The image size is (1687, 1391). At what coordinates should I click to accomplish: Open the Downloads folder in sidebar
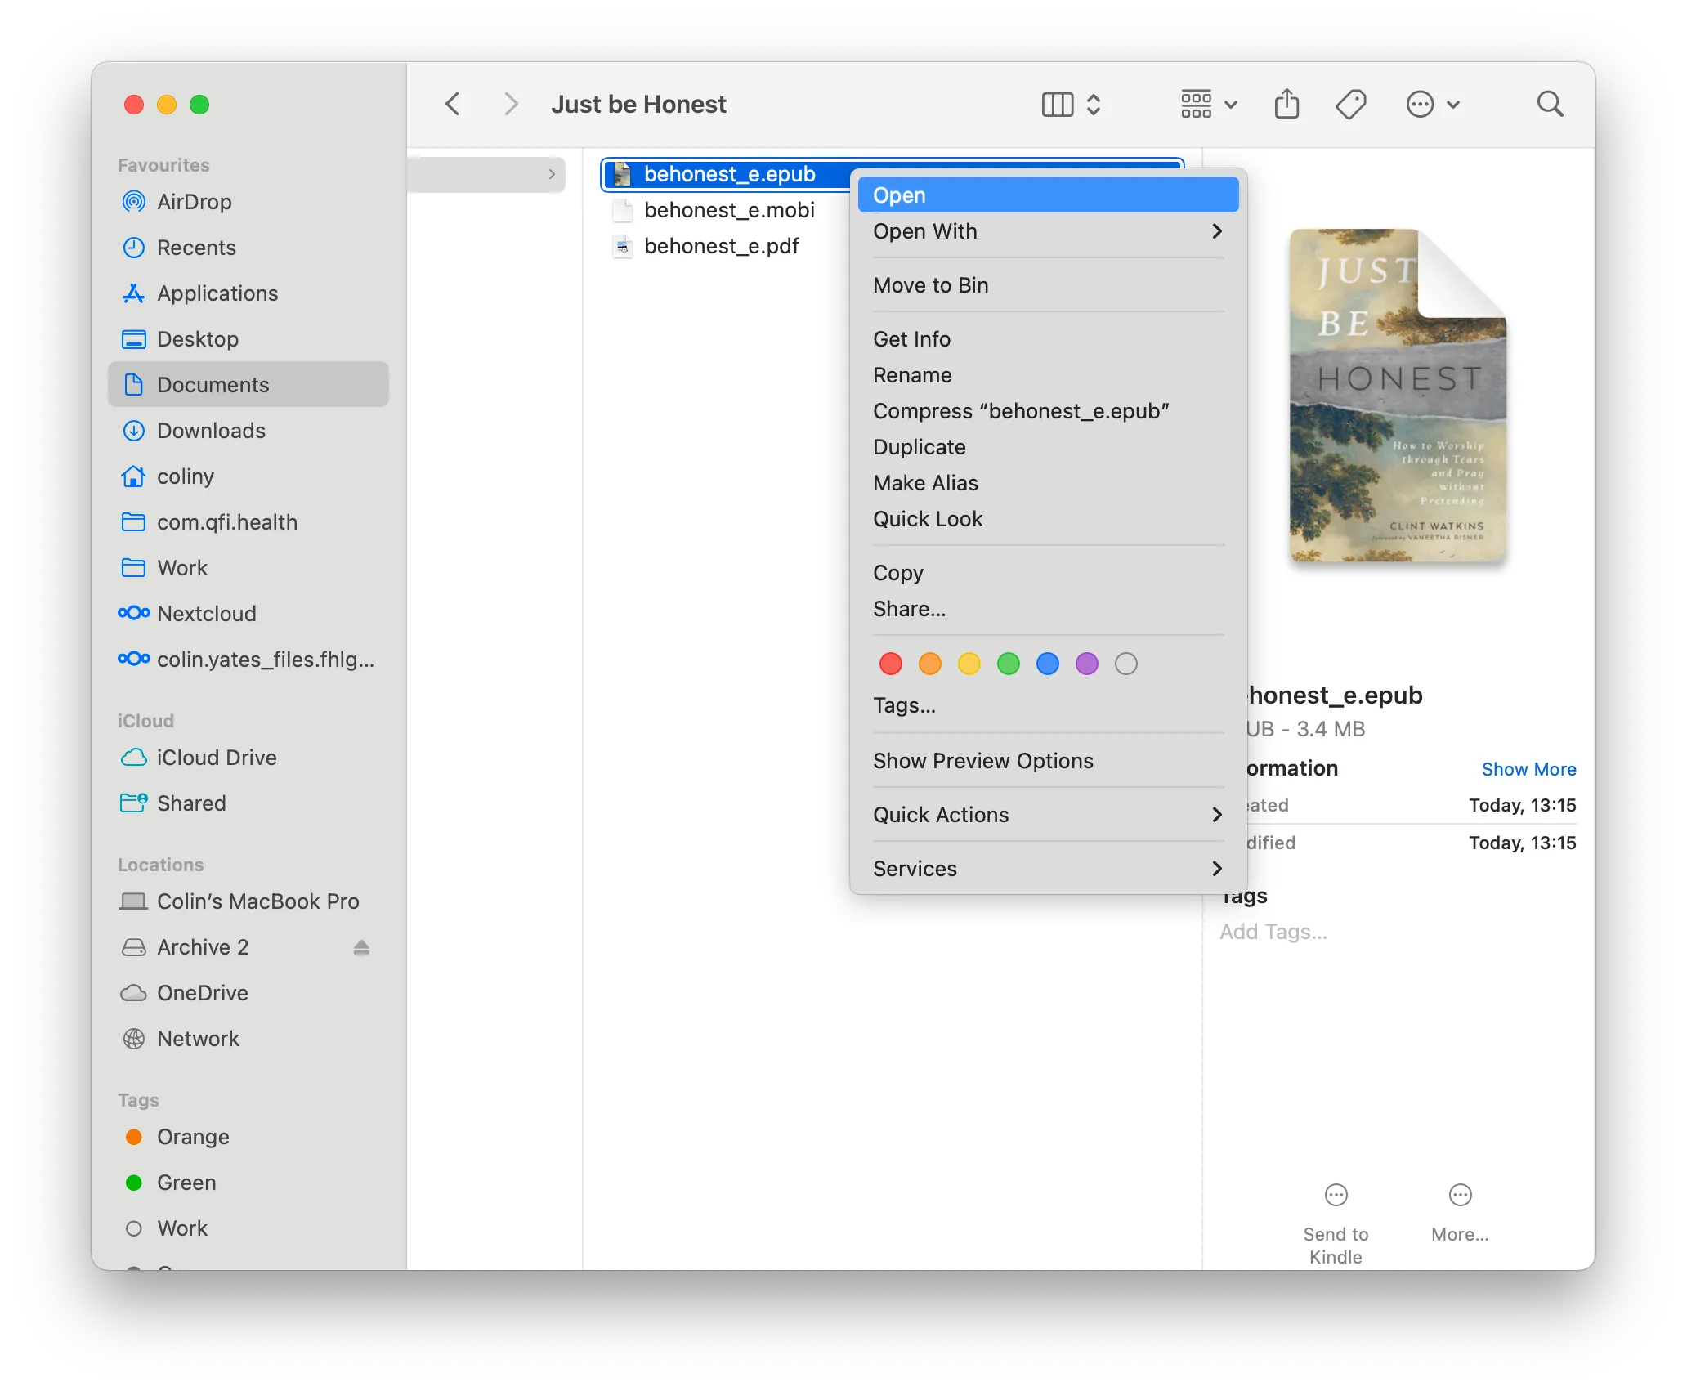pos(211,431)
